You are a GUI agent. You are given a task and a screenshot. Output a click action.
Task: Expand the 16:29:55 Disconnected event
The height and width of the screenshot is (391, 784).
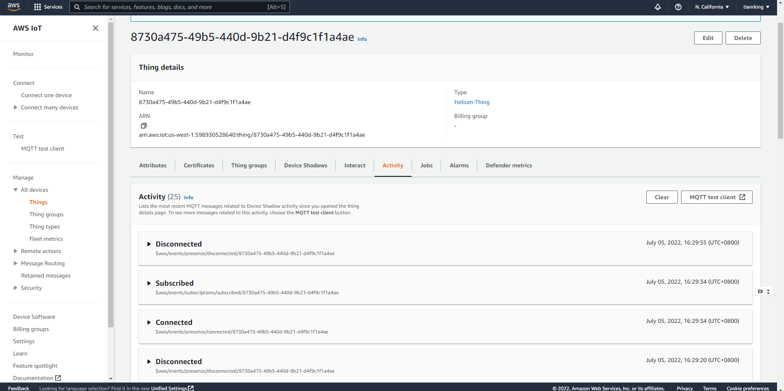[149, 244]
